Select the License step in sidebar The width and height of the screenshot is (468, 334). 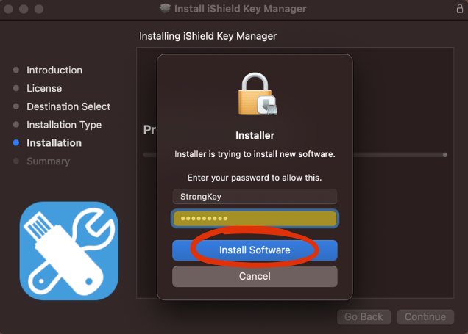(44, 88)
